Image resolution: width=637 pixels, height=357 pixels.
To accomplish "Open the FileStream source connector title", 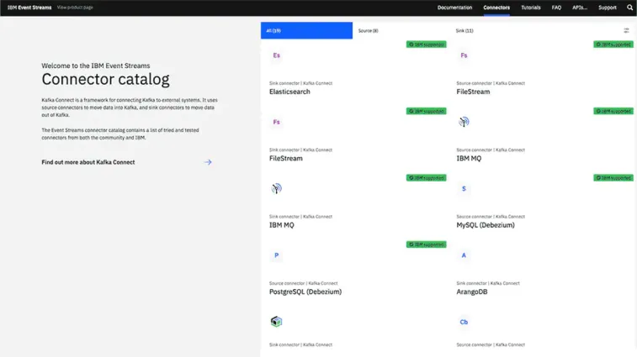I will [x=473, y=92].
